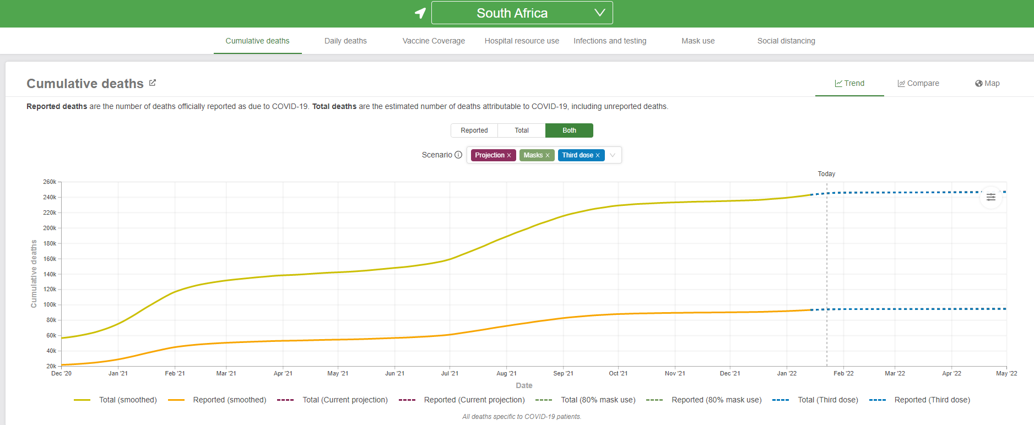Image resolution: width=1034 pixels, height=425 pixels.
Task: Remove the Projection scenario tag
Action: point(509,156)
